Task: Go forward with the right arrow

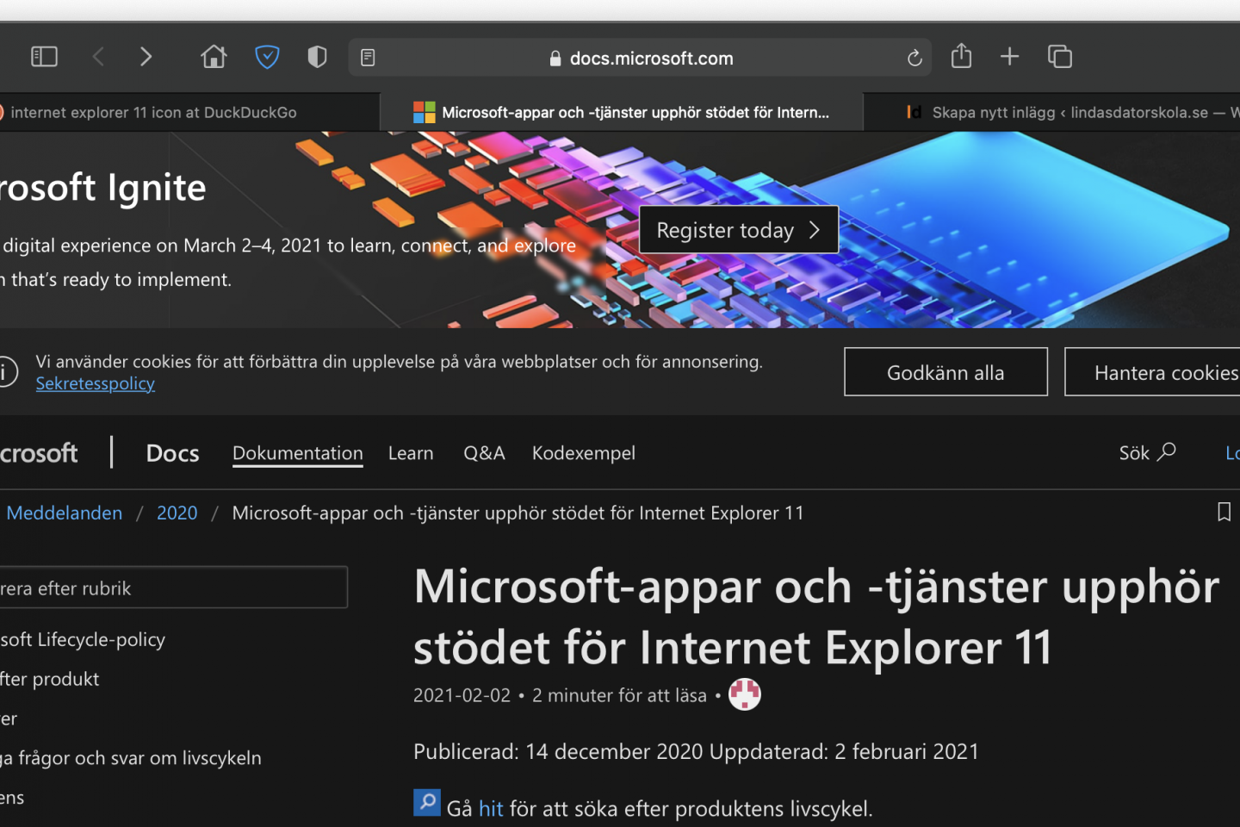Action: coord(146,57)
